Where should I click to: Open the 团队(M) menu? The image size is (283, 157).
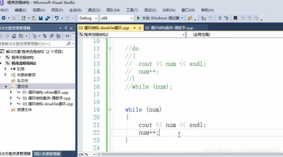tap(113, 10)
